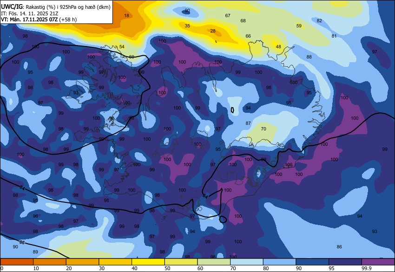Click legend tick label '50'

(x=167, y=268)
